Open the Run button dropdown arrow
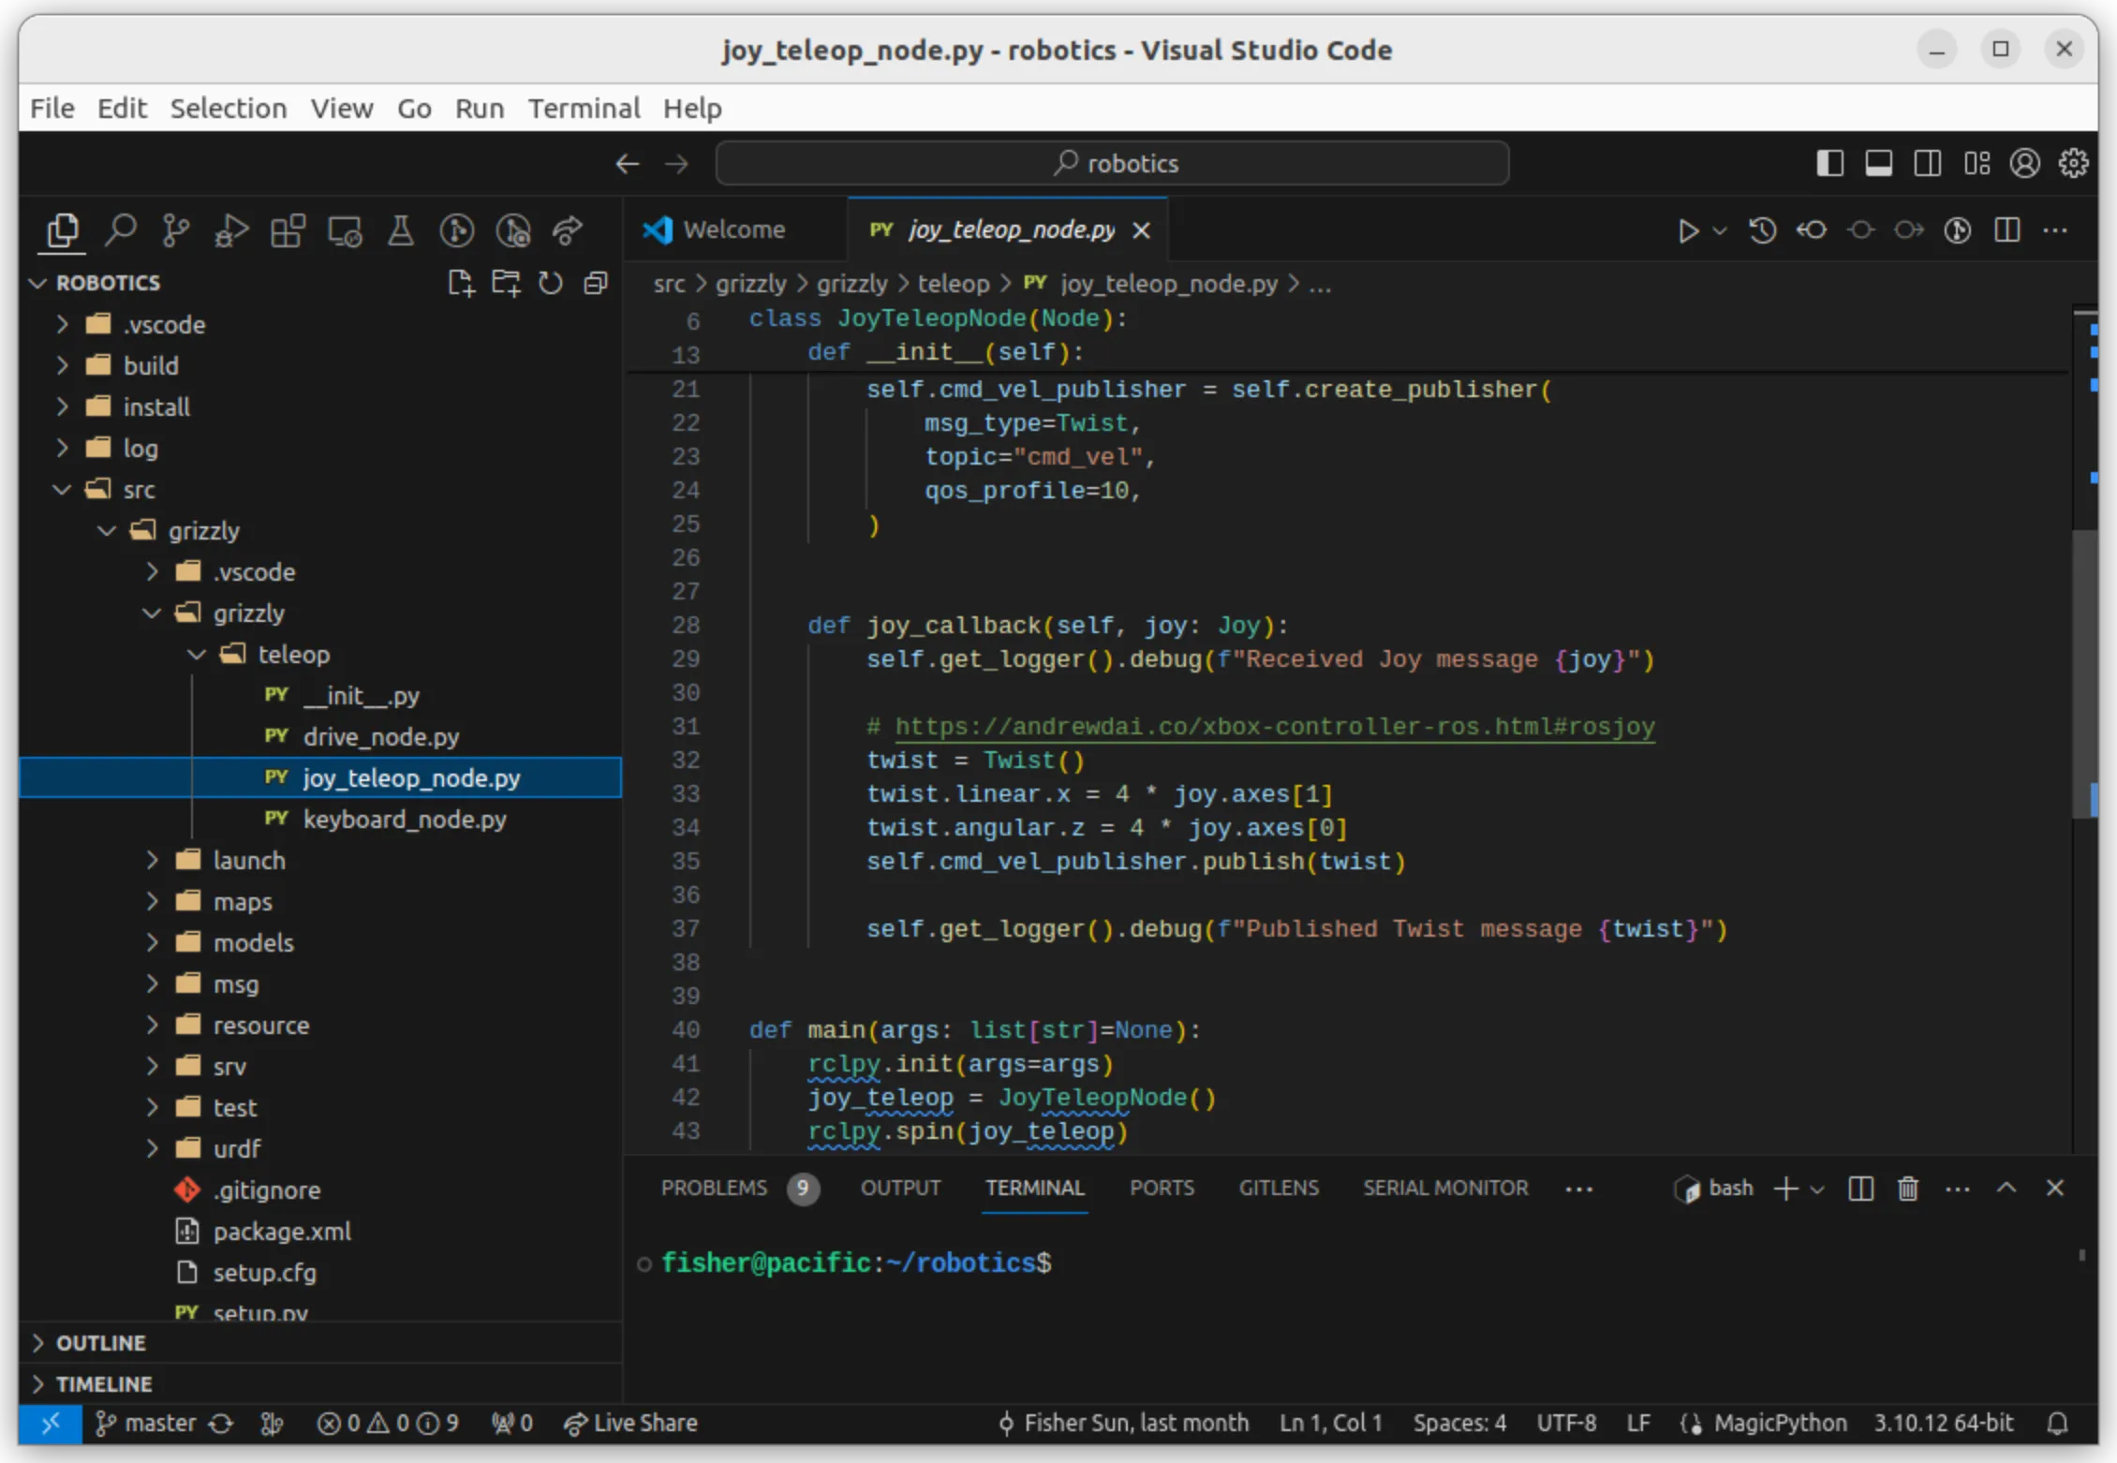 [1718, 230]
